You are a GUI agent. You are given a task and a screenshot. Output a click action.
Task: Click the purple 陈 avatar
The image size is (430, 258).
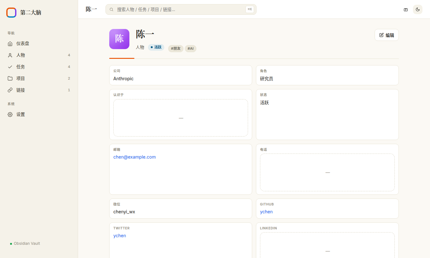point(119,39)
